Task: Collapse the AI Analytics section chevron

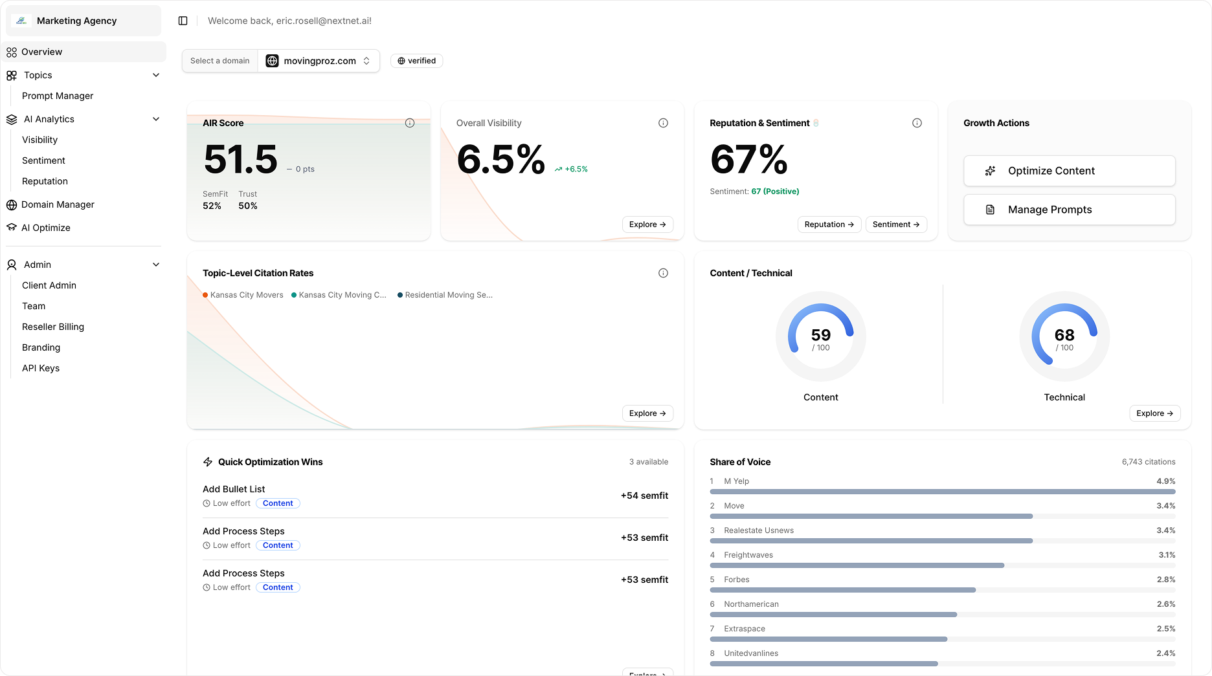Action: coord(156,119)
